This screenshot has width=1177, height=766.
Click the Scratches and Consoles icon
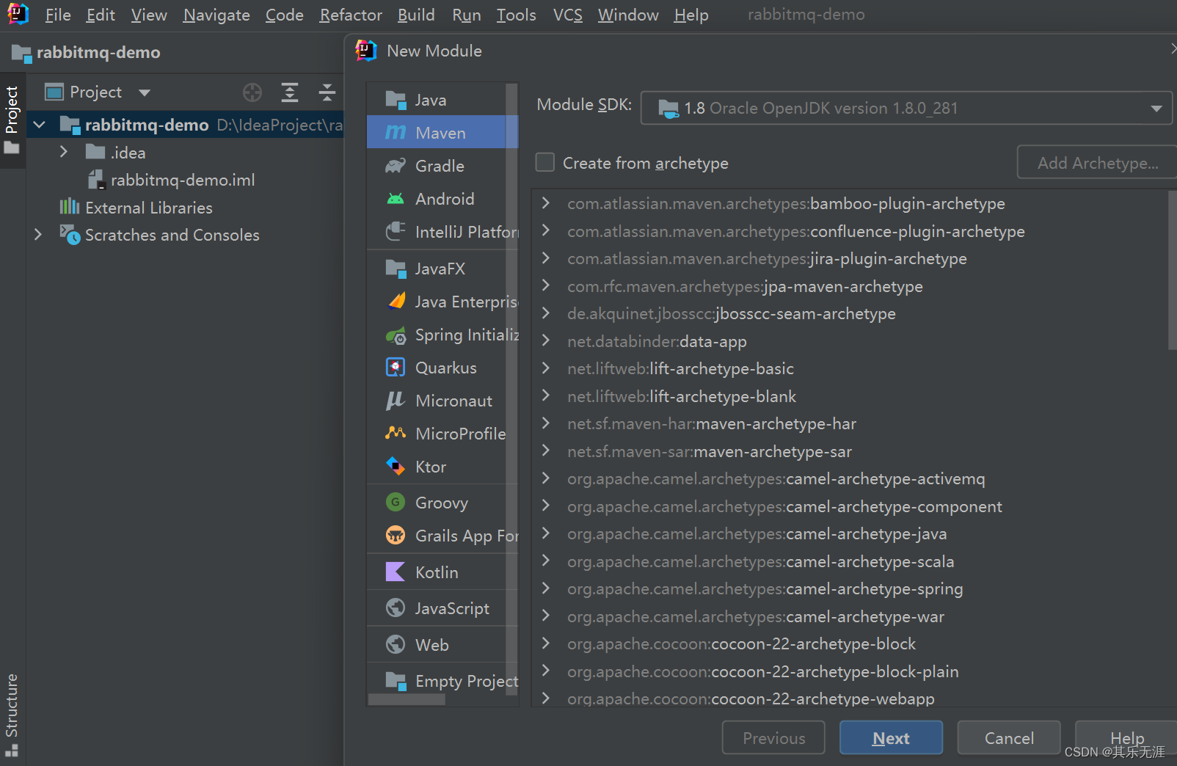[70, 235]
